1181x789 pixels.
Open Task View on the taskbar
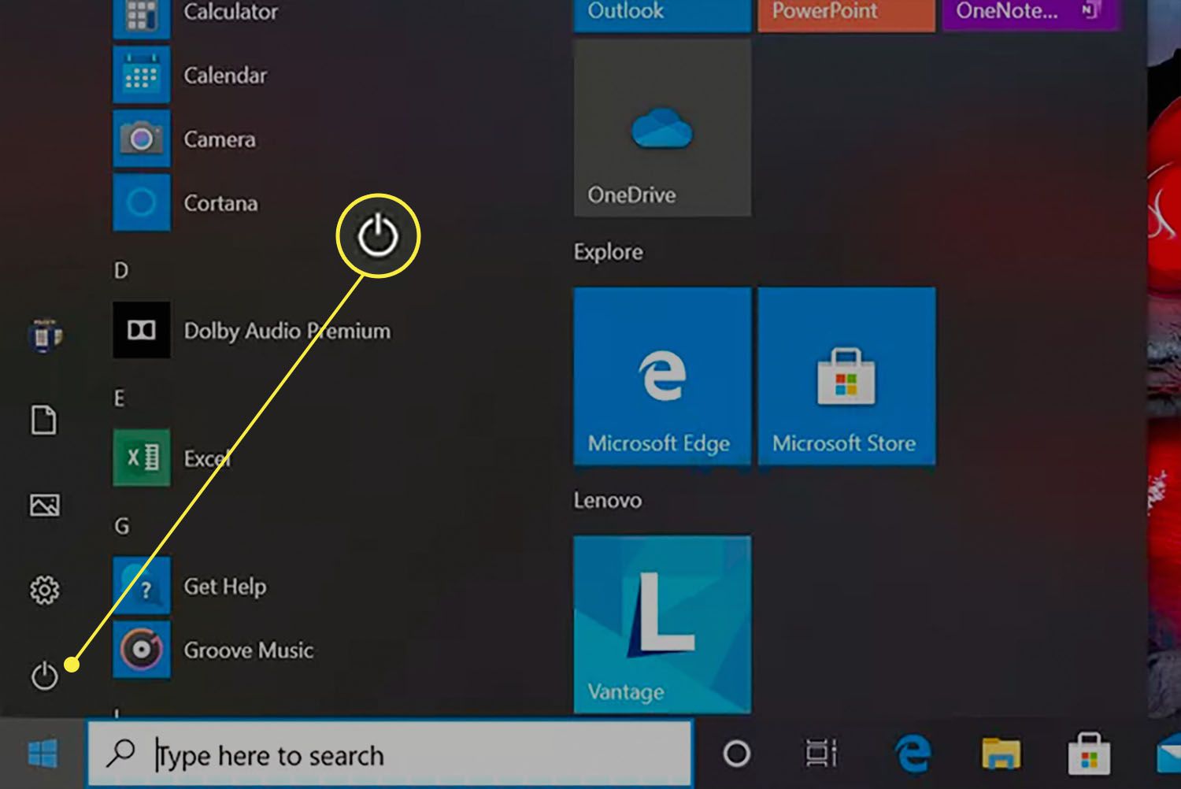pyautogui.click(x=821, y=754)
